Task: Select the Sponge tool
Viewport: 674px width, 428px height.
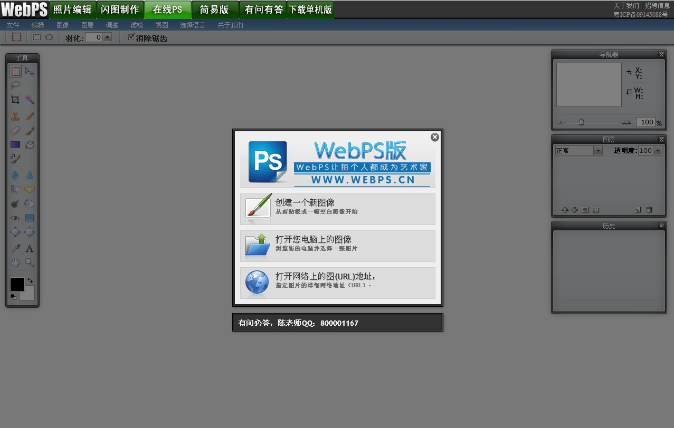Action: [30, 189]
